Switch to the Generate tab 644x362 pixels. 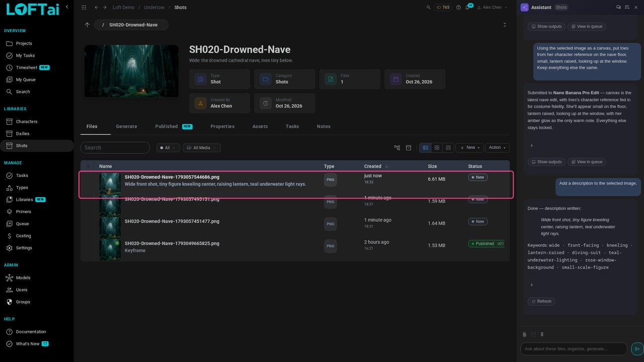pyautogui.click(x=126, y=127)
